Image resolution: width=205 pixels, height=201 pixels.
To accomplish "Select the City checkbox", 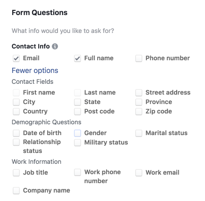I will click(x=16, y=102).
